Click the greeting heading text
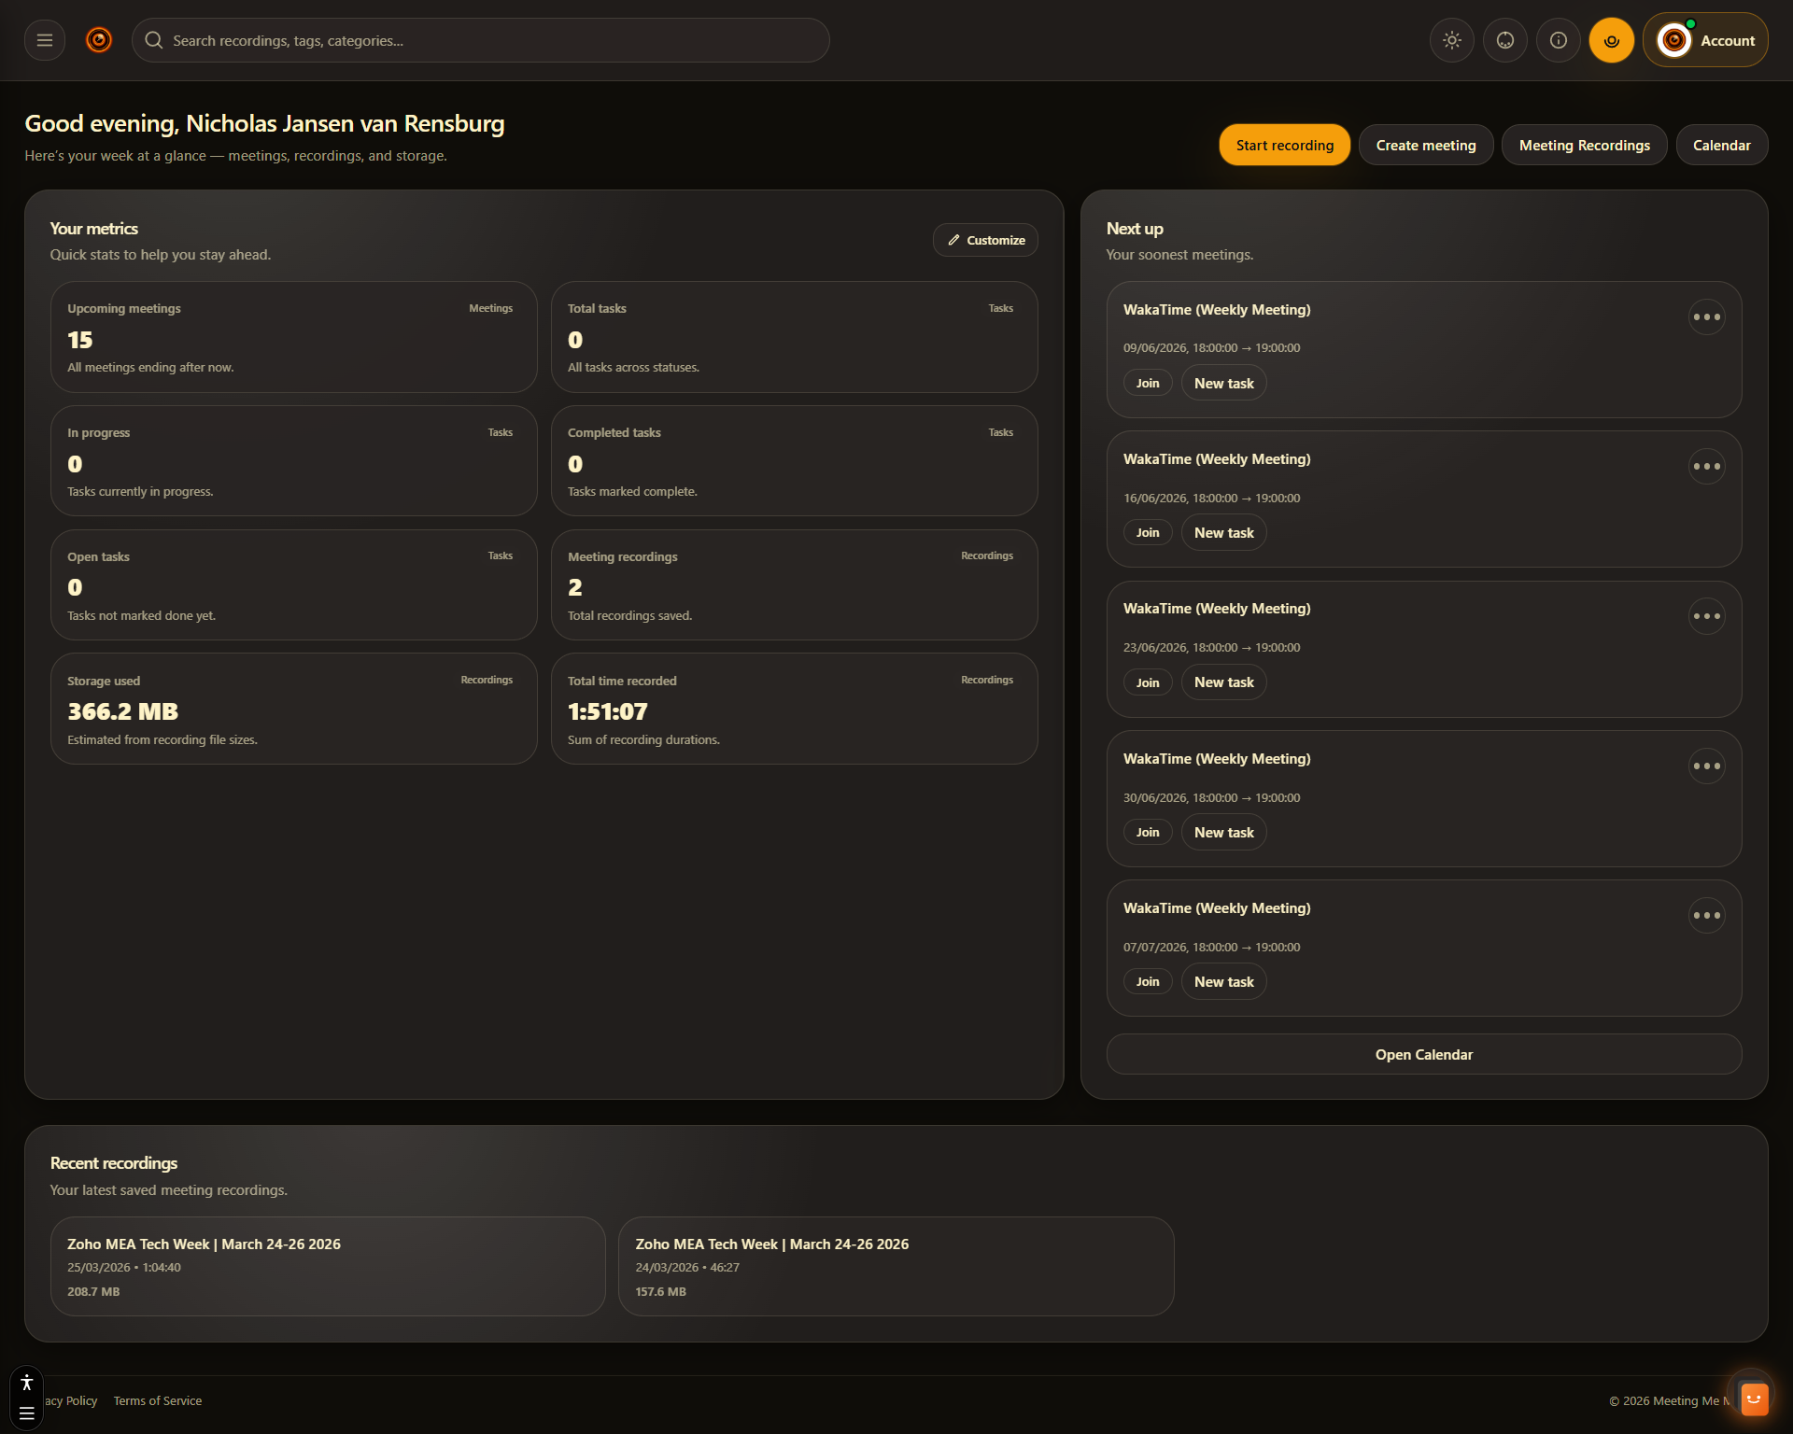The width and height of the screenshot is (1793, 1434). [264, 123]
